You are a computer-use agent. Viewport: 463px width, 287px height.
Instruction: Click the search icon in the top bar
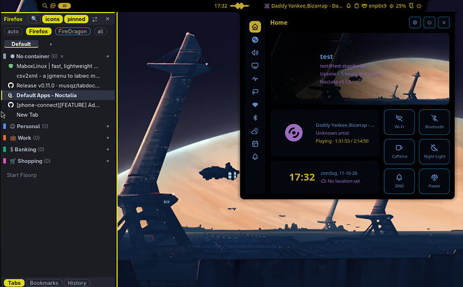44,5
